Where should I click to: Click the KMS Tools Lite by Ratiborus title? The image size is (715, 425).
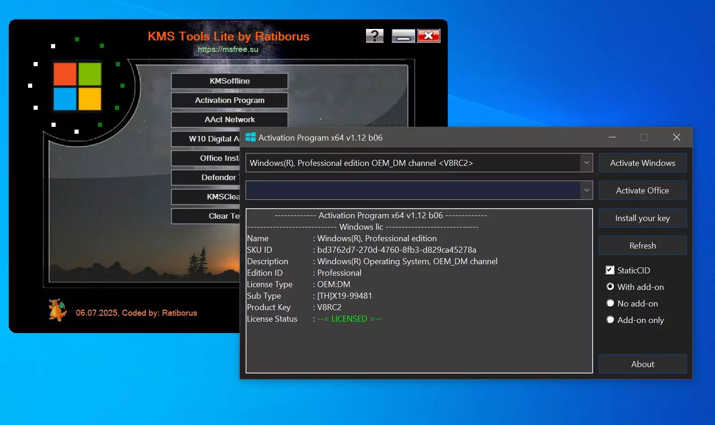click(229, 36)
